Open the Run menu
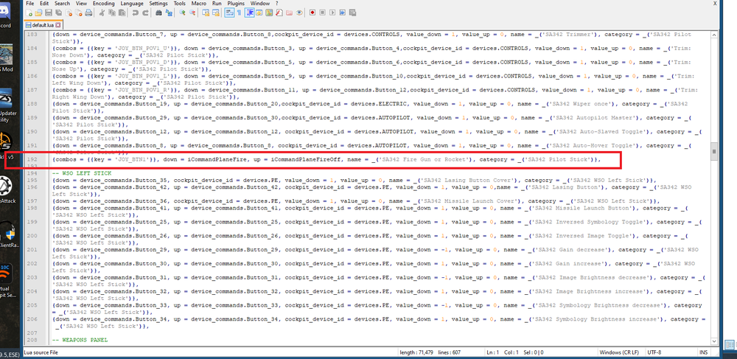 click(x=217, y=3)
